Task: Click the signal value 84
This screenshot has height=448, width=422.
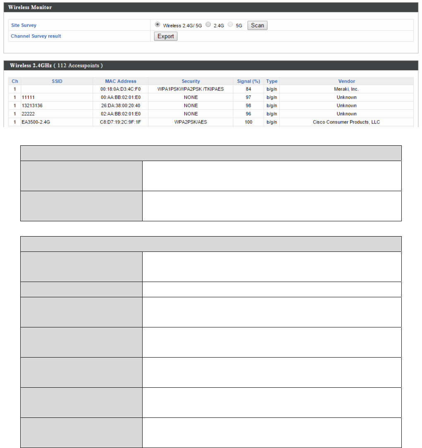Action: (248, 89)
